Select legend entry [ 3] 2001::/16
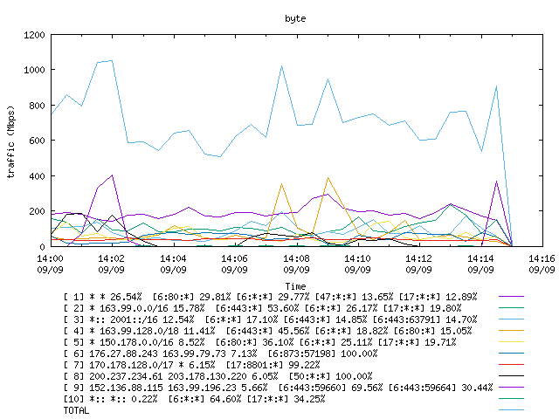This screenshot has width=559, height=419. (x=270, y=319)
